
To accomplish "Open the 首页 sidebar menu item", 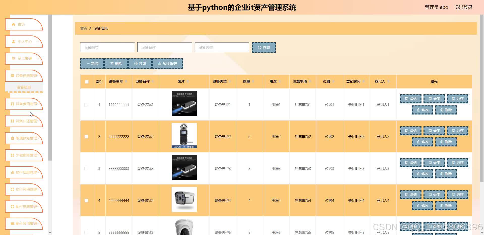I will [x=24, y=24].
